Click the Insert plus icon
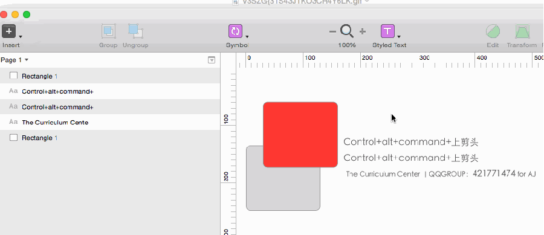The image size is (544, 235). [8, 31]
